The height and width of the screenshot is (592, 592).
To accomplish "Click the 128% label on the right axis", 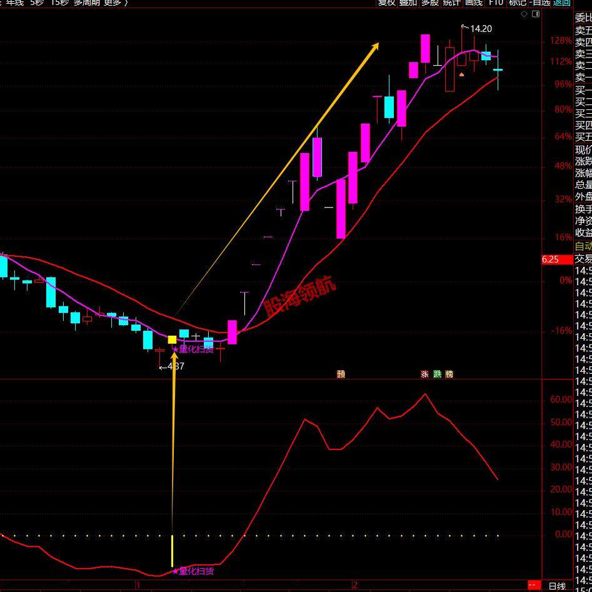I will [x=561, y=41].
